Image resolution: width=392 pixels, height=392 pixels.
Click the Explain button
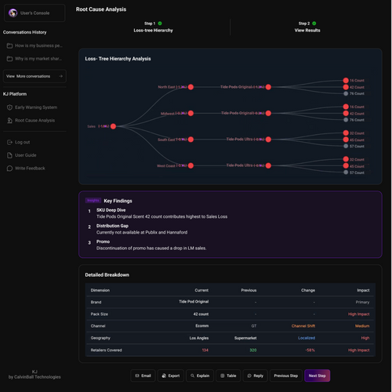tap(200, 376)
